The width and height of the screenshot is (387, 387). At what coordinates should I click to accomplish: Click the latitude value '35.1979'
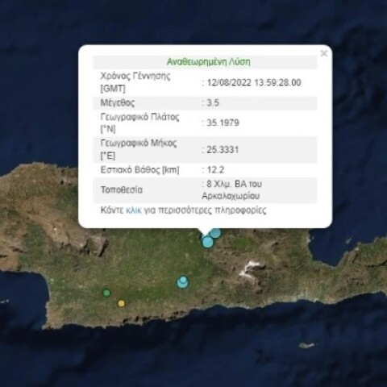pyautogui.click(x=223, y=123)
